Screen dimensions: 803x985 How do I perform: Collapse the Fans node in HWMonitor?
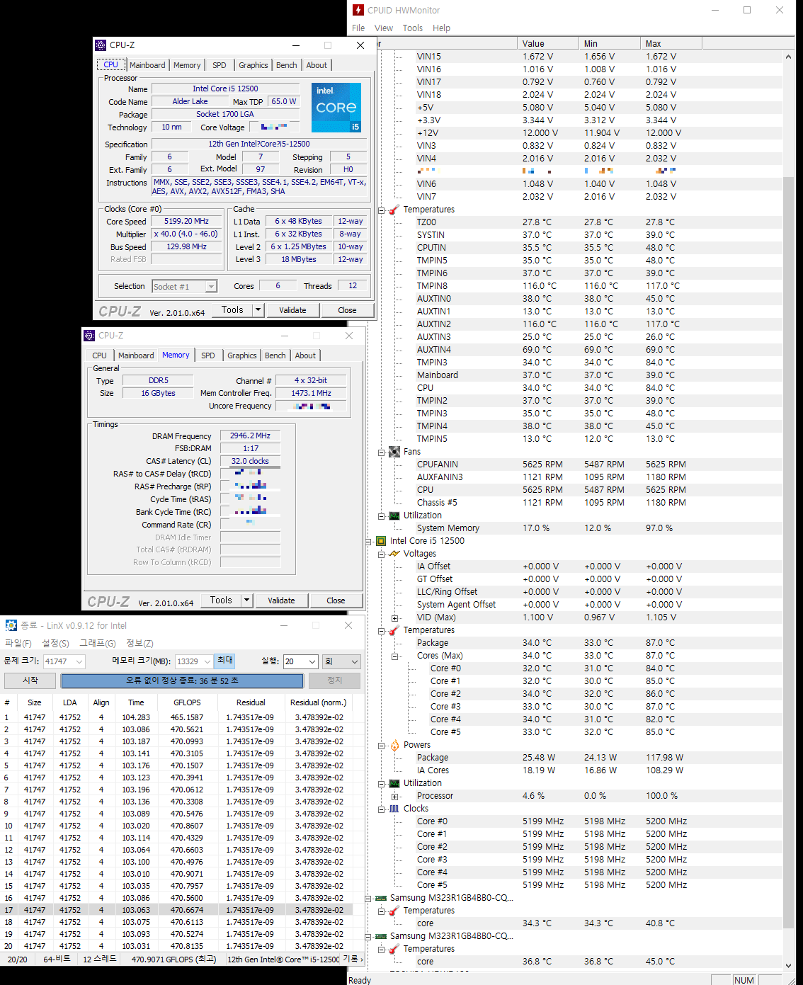click(x=381, y=452)
